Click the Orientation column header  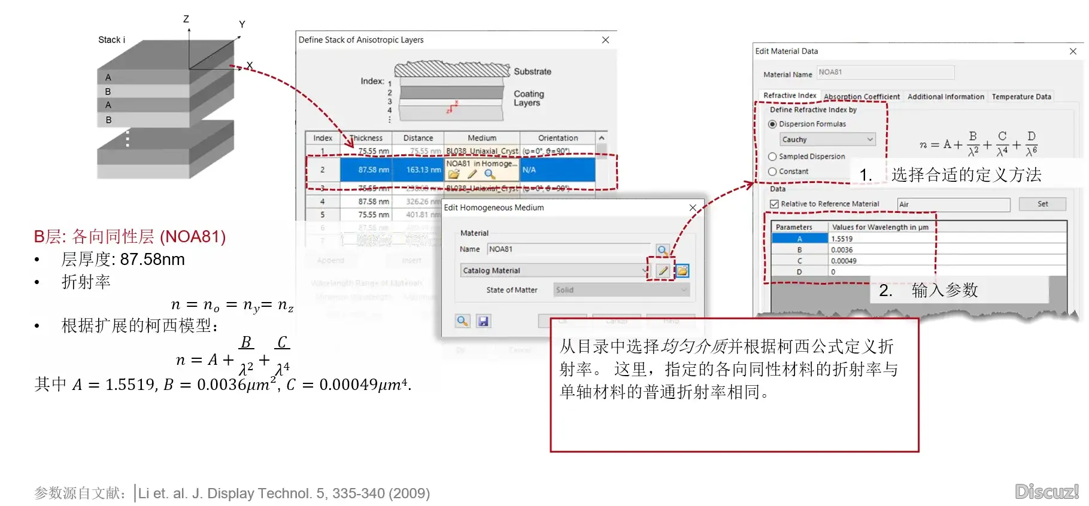tap(558, 138)
